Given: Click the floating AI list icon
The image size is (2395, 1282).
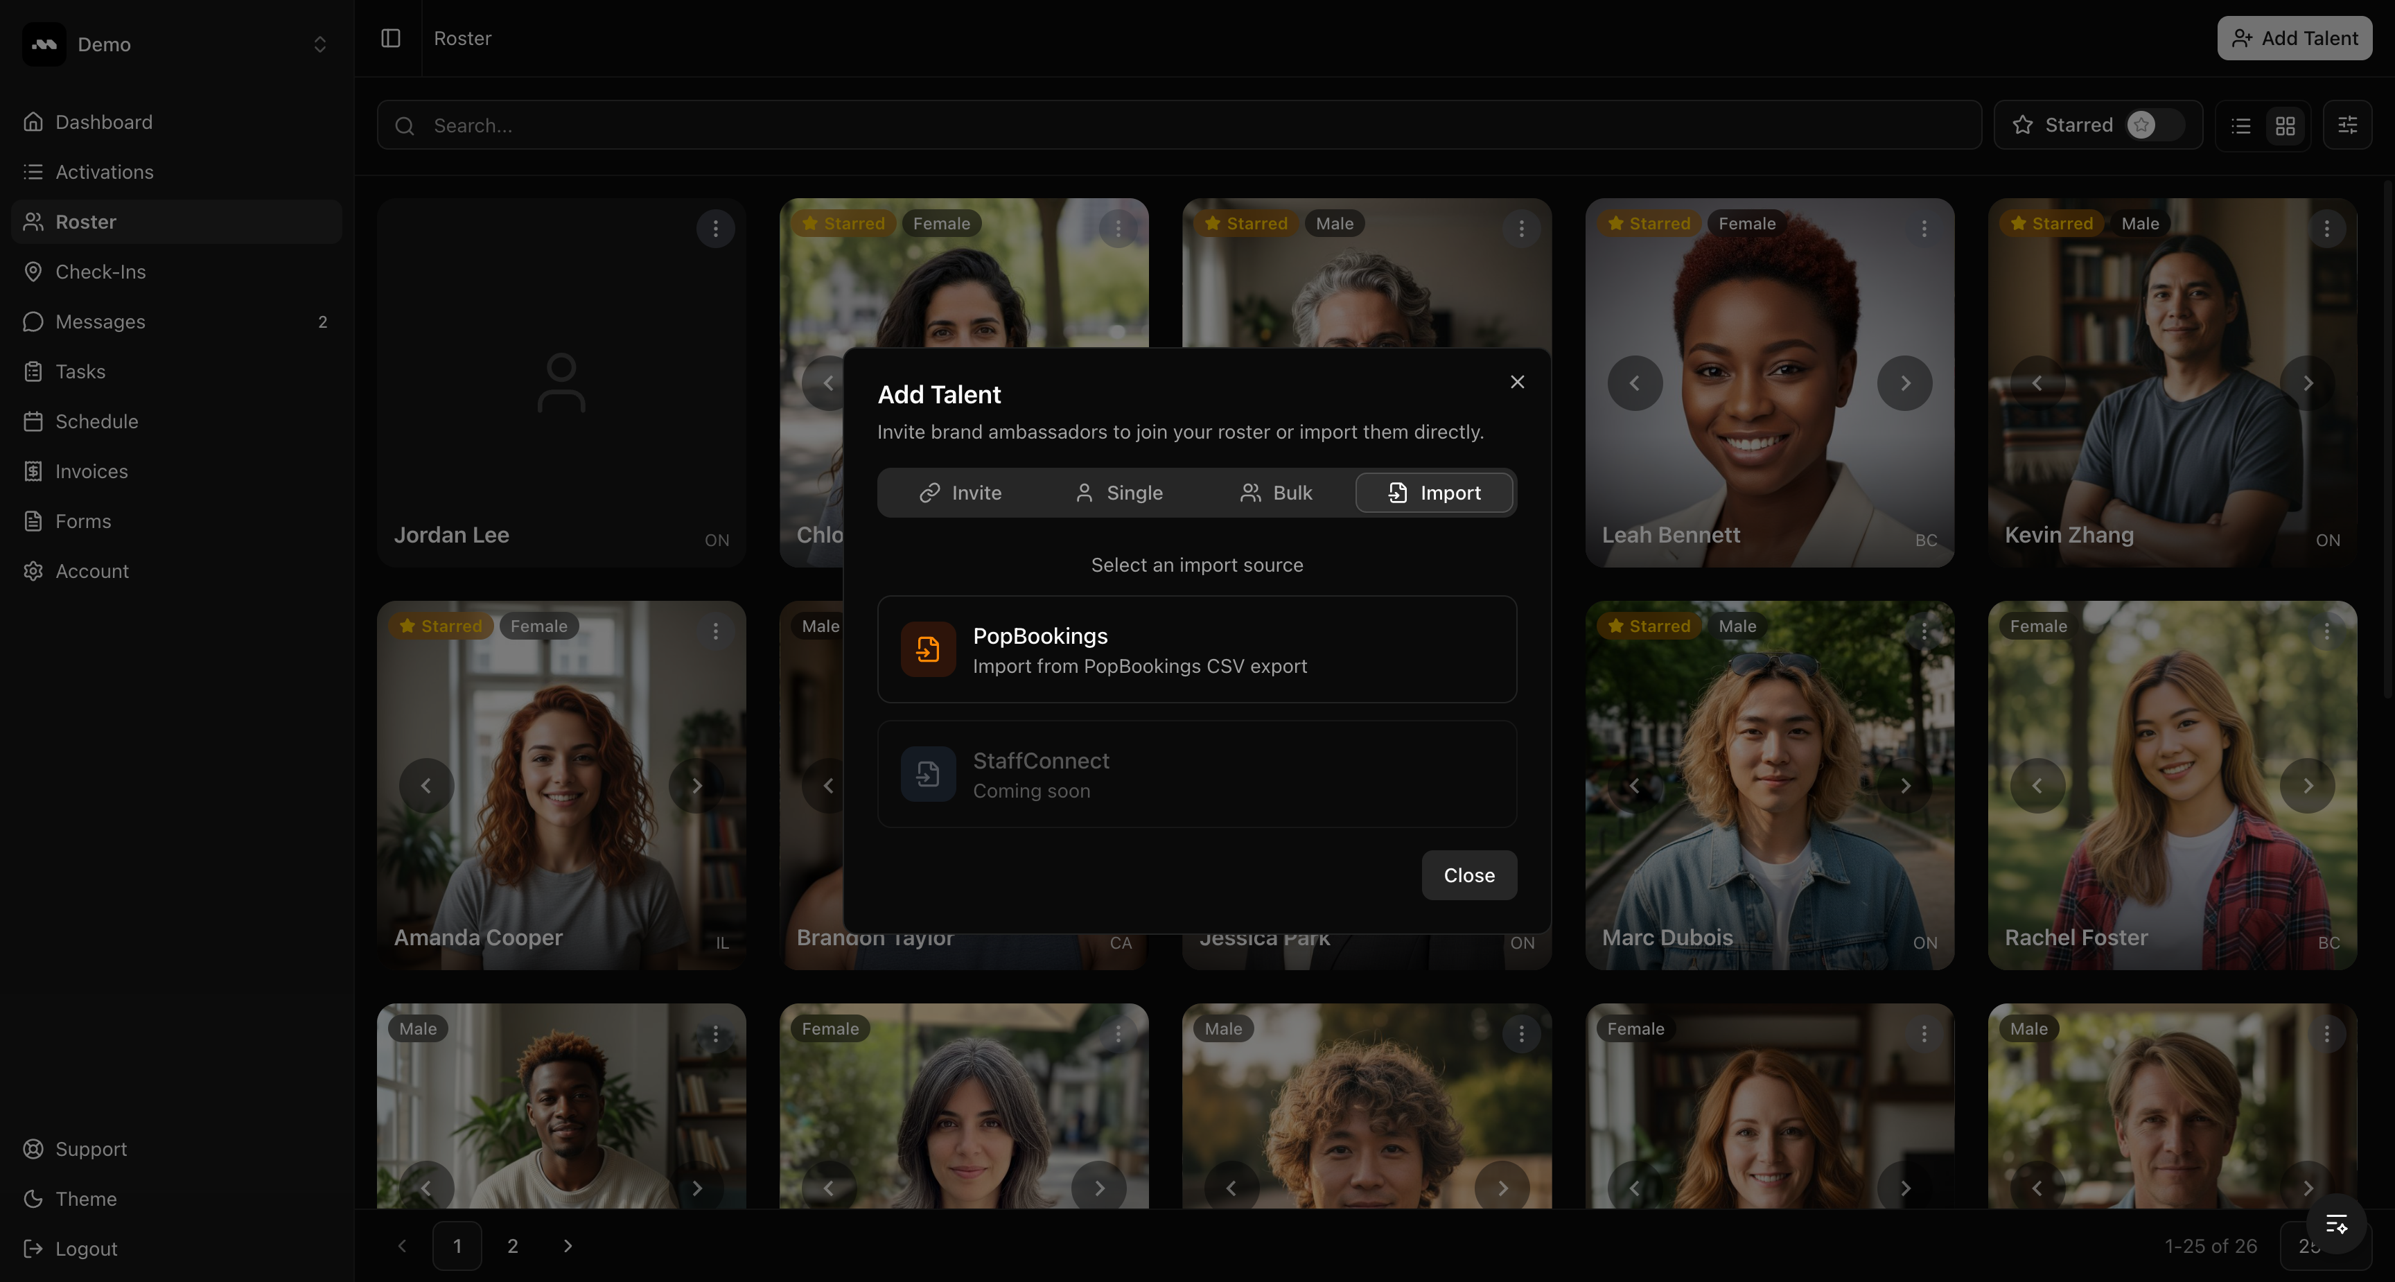Looking at the screenshot, I should (x=2335, y=1224).
